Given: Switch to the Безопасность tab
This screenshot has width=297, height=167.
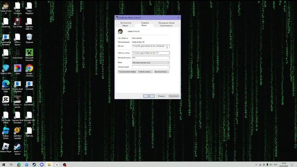Looking at the screenshot, I should (x=126, y=23).
